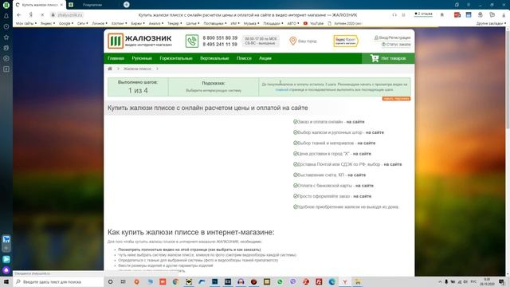Click the Alice assistant purple icon
The image size is (510, 287).
tap(6, 269)
